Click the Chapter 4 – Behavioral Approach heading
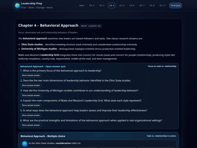The height and width of the screenshot is (148, 197). (48, 26)
